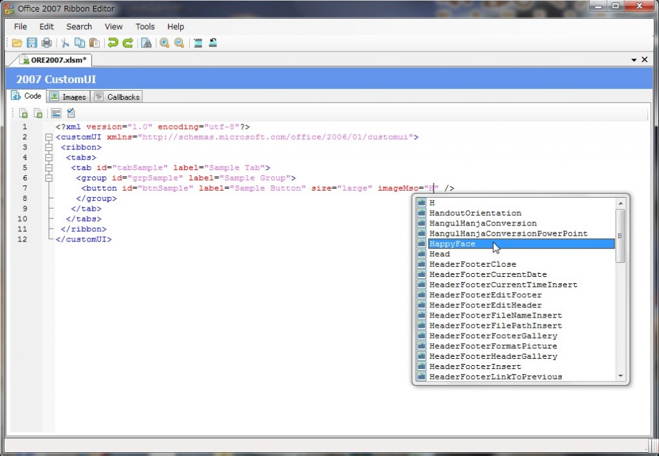Zoom out with the magnifier minus icon
This screenshot has width=659, height=456.
(180, 43)
